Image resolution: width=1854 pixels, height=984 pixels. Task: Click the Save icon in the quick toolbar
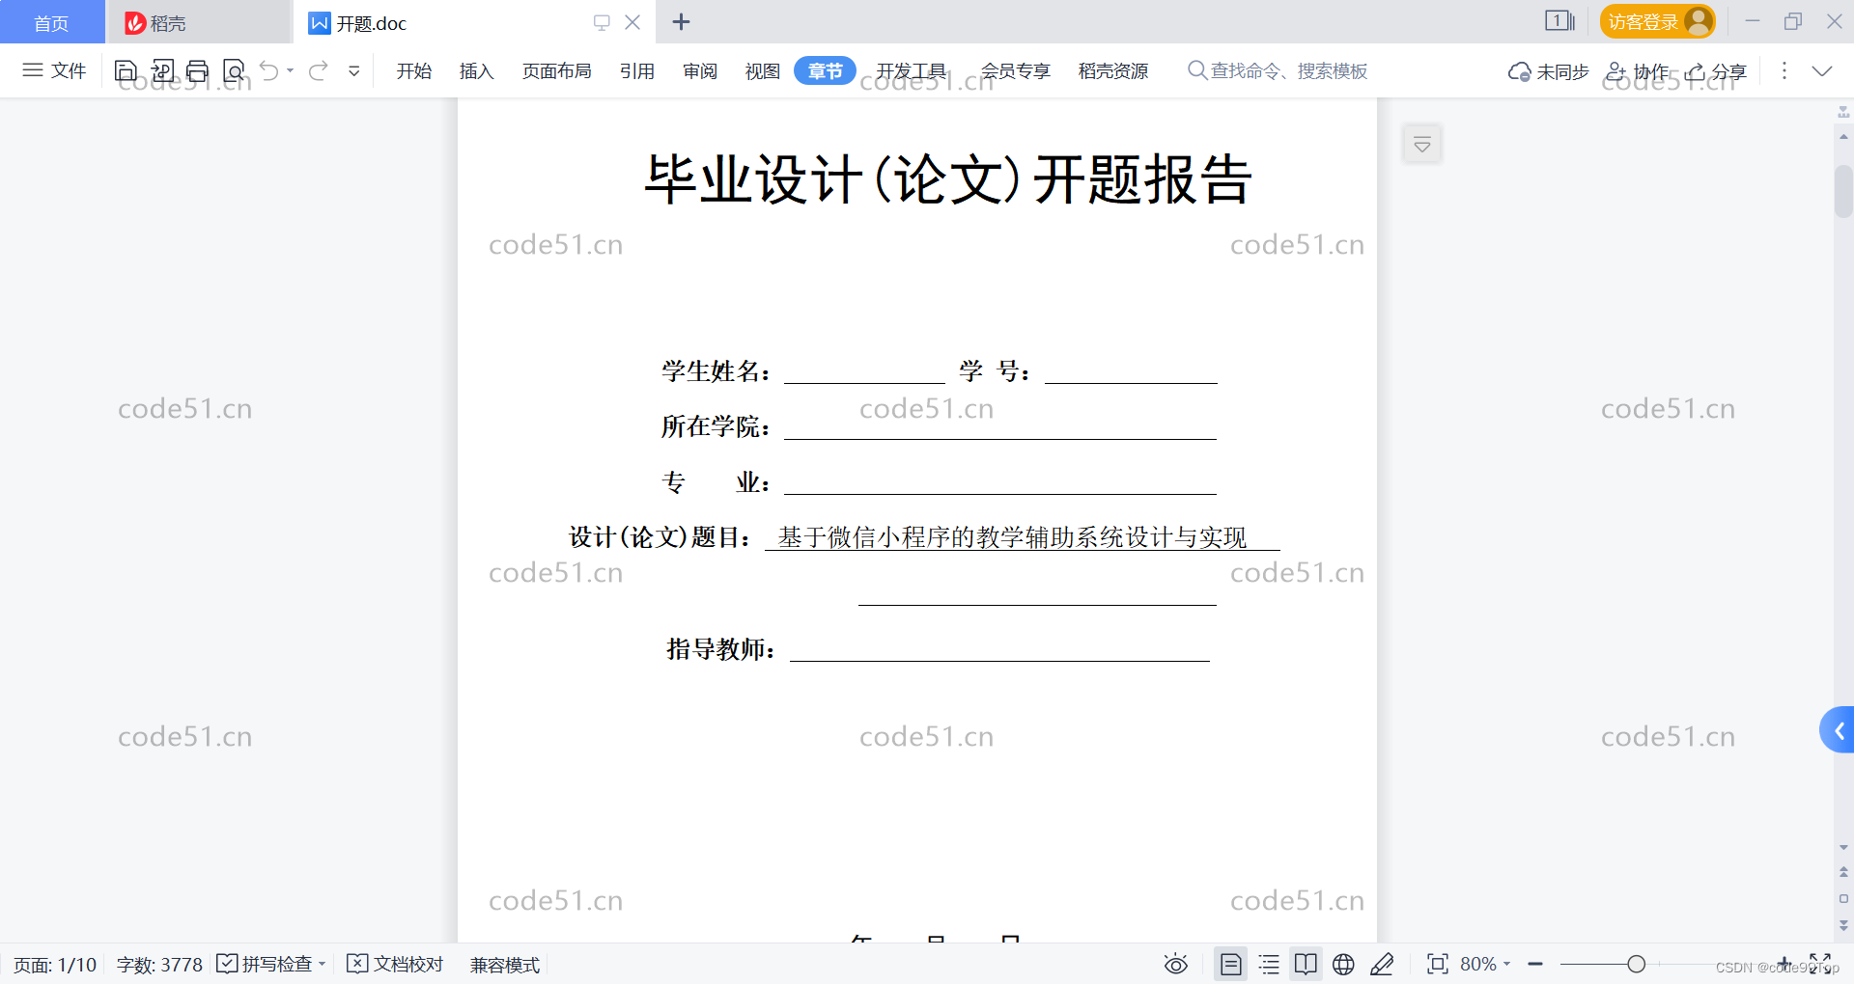[126, 70]
